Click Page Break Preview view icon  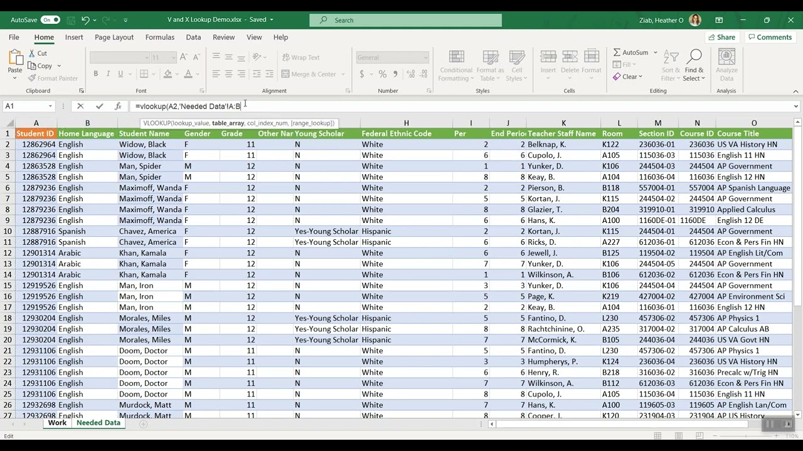point(699,436)
